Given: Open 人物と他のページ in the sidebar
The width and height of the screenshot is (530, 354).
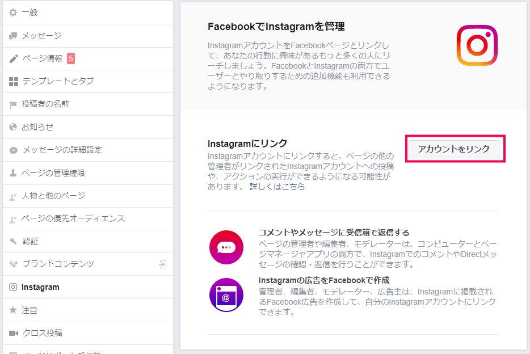Looking at the screenshot, I should pos(53,196).
